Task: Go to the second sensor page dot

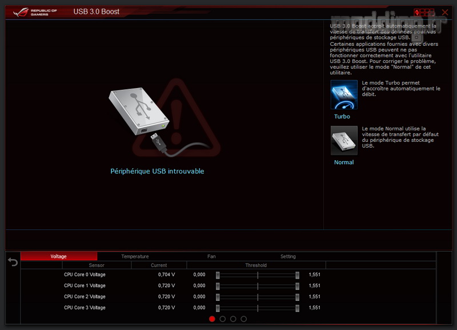Action: coord(222,319)
